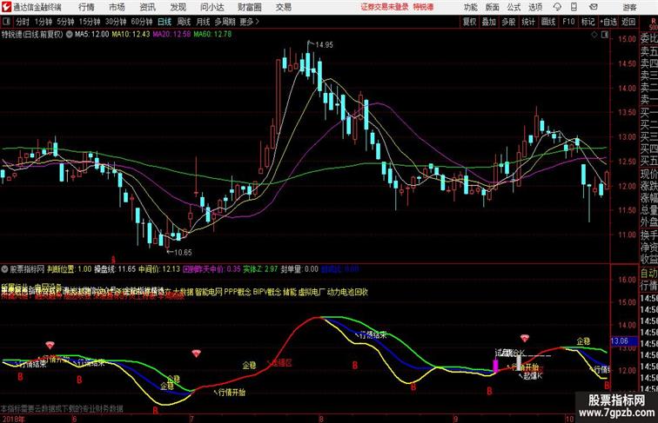
Task: Click the 游客 guest account label
Action: coord(629,7)
